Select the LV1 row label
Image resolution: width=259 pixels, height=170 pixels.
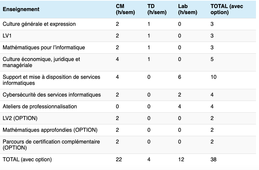click(x=7, y=36)
